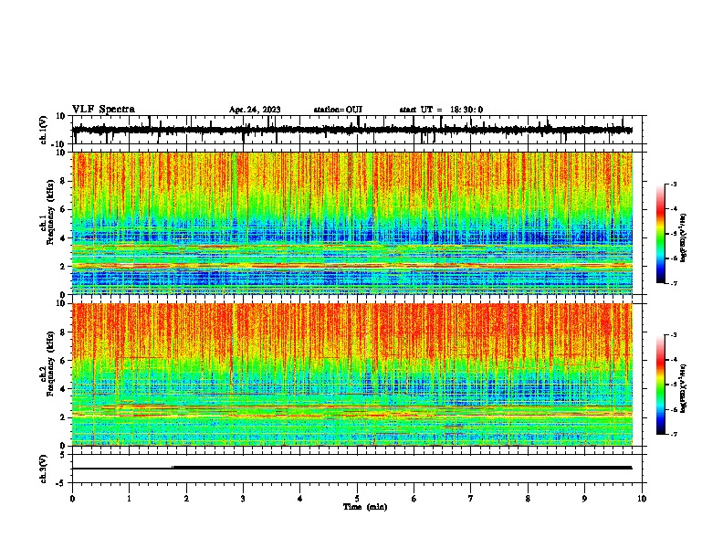Click the "-3" label on ch.2 colorbar
Viewport: 723px width, 559px height.
674,335
